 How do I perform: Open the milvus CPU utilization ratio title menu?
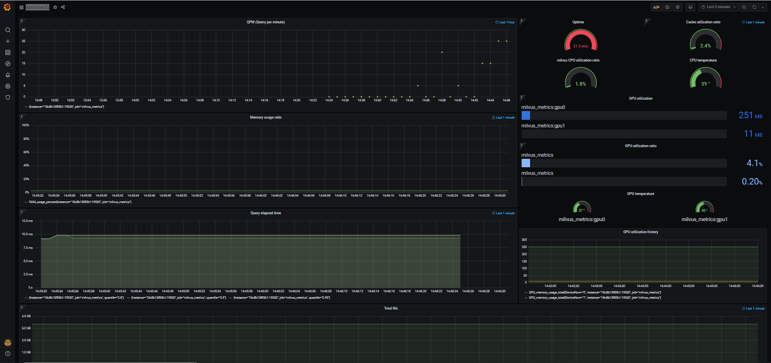(x=578, y=60)
